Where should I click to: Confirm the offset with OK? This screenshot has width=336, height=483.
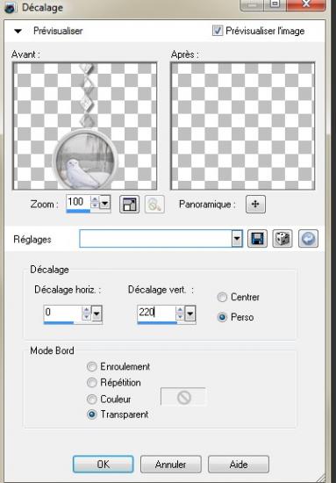(x=103, y=465)
